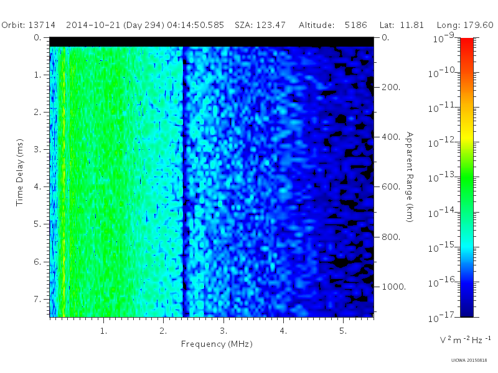Click time delay tick label '7.'
Viewport: 498px width, 373px height.
click(x=37, y=299)
